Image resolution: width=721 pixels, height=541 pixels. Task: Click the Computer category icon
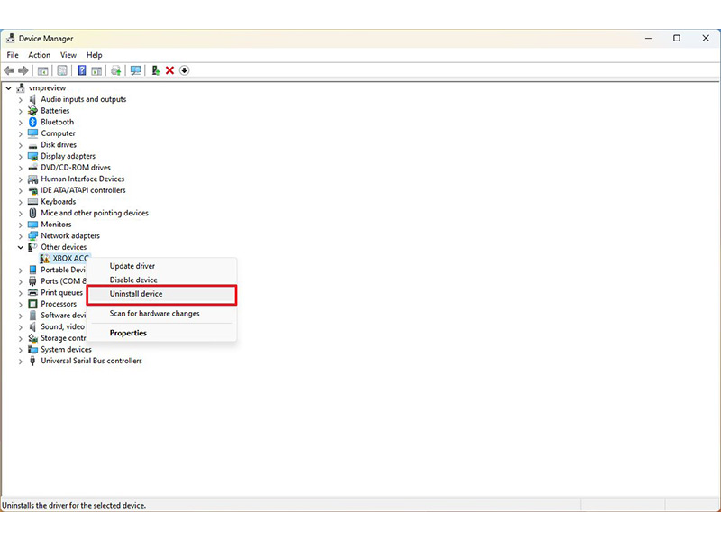point(32,133)
